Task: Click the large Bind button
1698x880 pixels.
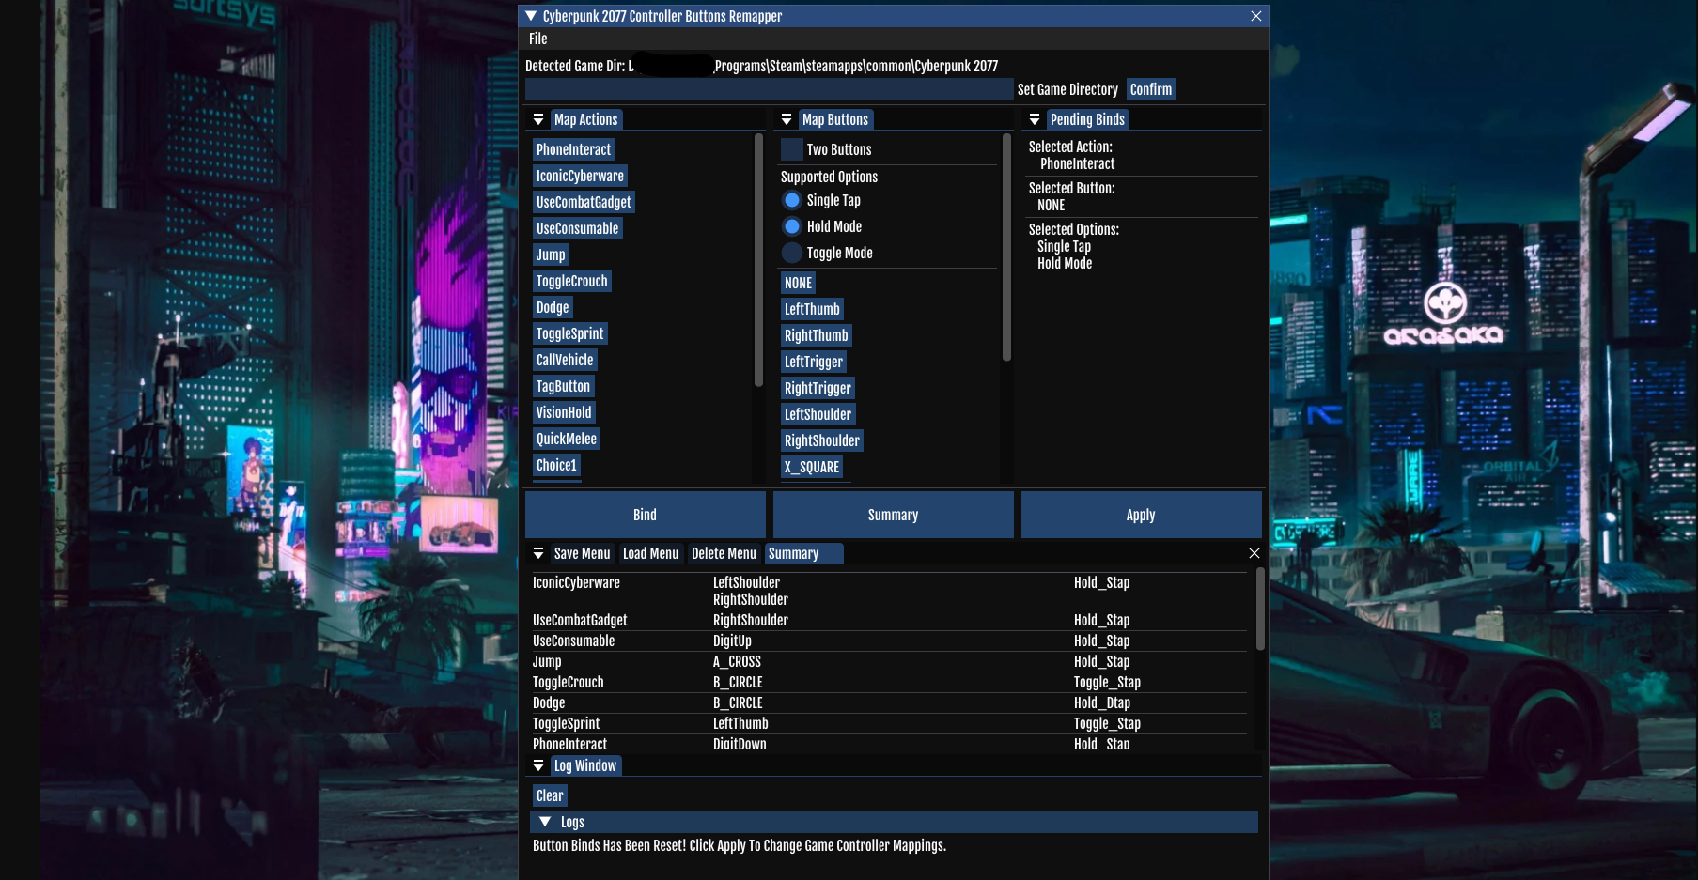Action: point(645,515)
